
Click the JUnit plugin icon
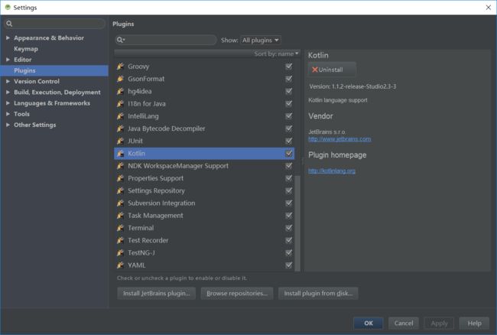pos(120,141)
